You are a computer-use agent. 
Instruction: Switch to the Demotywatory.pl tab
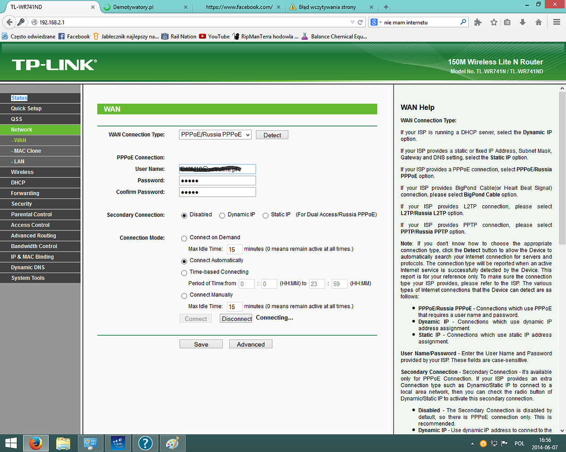pos(140,7)
